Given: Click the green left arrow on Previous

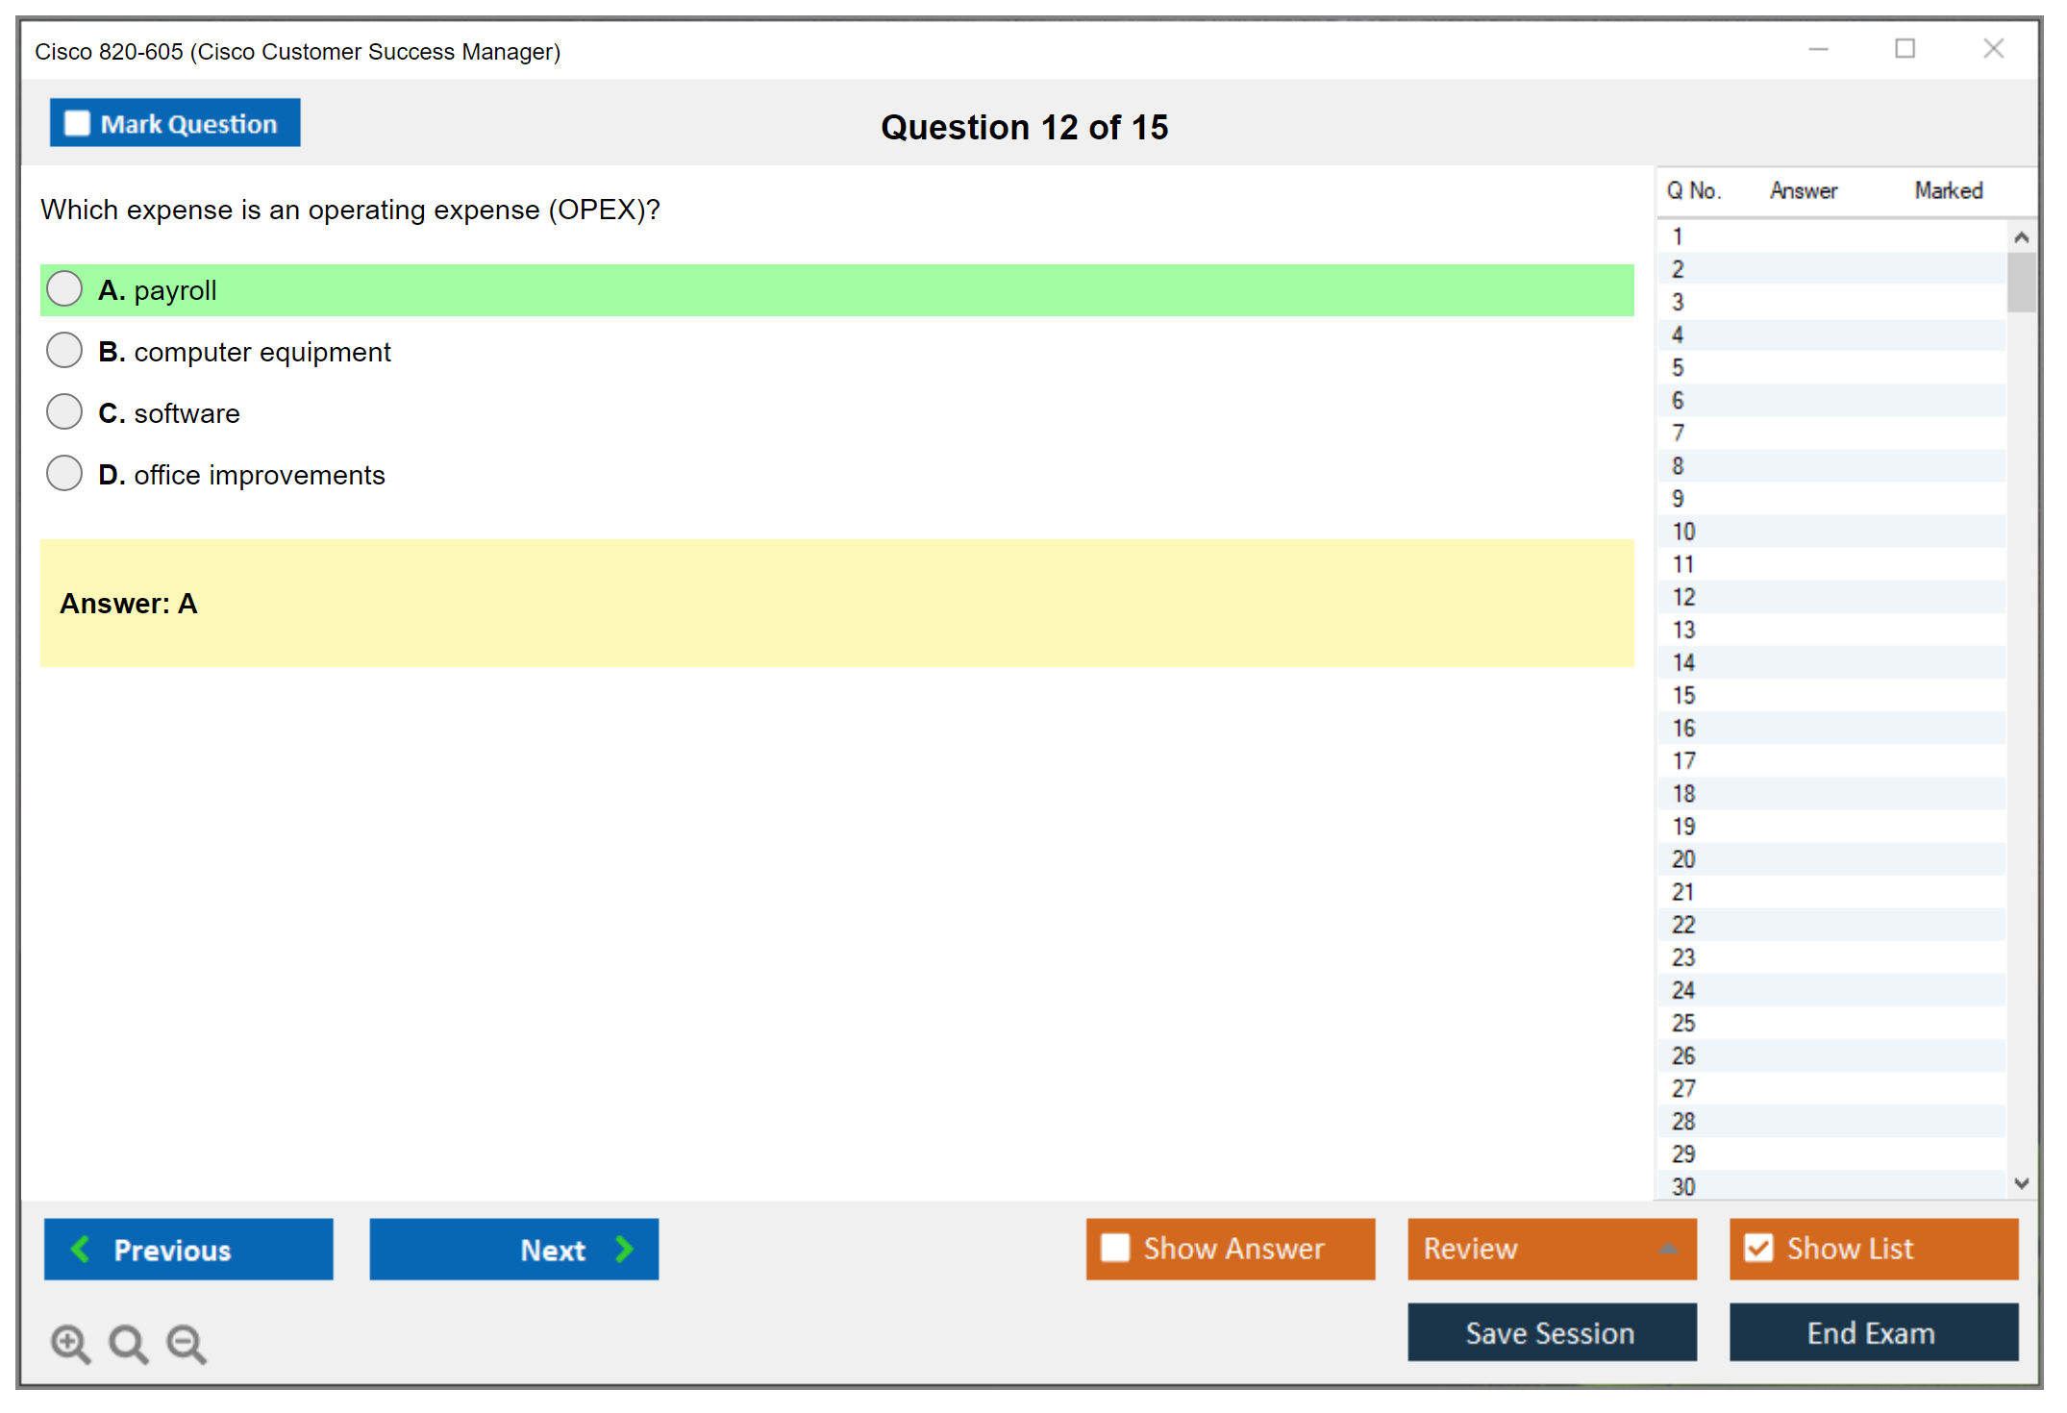Looking at the screenshot, I should click(81, 1249).
